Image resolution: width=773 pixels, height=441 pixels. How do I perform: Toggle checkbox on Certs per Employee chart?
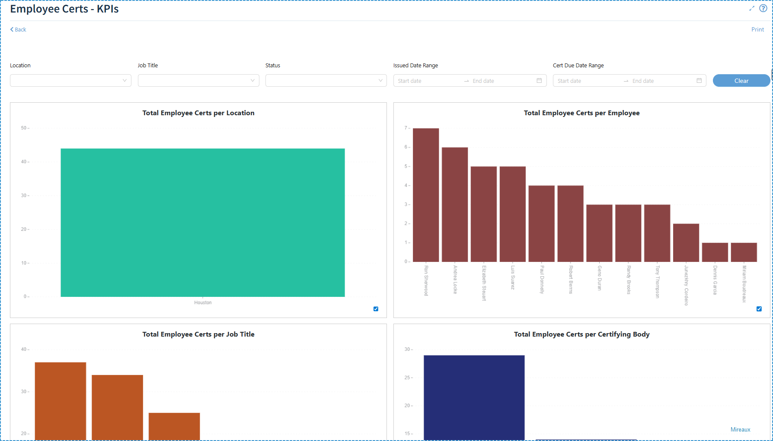coord(759,309)
